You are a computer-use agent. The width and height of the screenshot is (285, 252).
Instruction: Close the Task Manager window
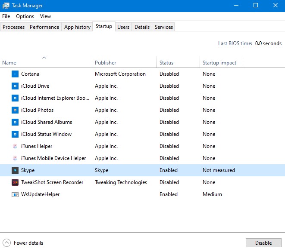click(276, 6)
